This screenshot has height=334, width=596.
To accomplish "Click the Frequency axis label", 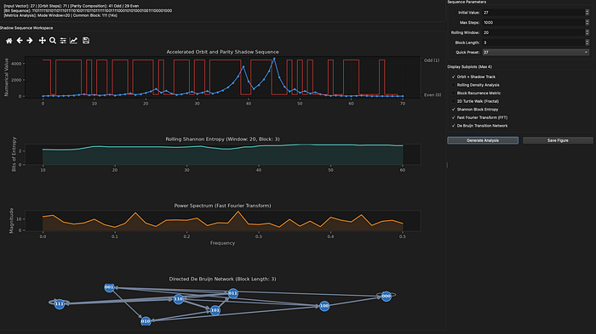I will tap(222, 243).
